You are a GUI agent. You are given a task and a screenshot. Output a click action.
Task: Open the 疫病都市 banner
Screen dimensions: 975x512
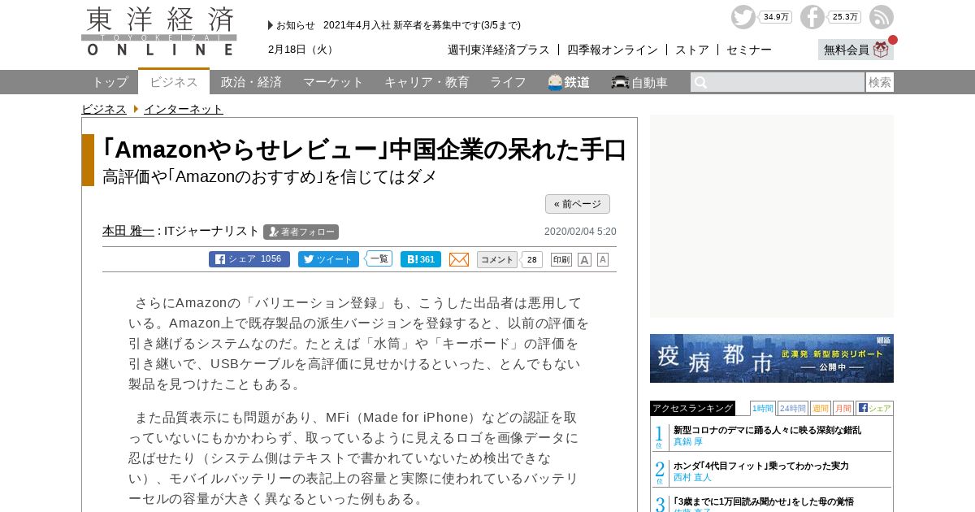coord(772,358)
